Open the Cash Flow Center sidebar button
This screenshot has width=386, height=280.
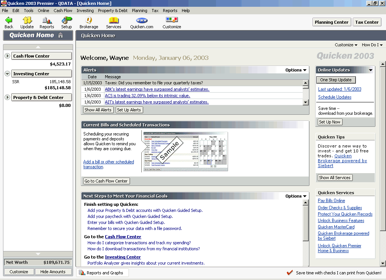click(41, 56)
